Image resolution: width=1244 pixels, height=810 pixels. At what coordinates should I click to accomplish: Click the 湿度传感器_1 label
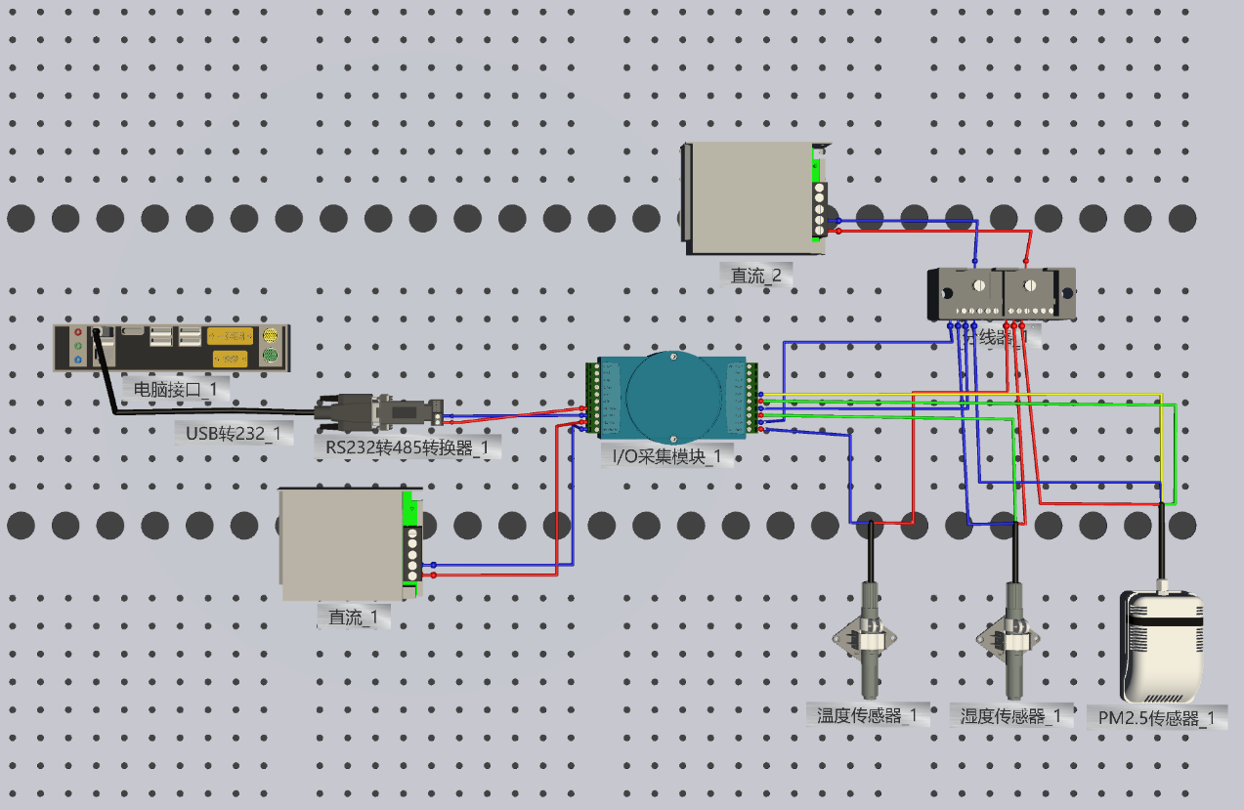click(1010, 716)
